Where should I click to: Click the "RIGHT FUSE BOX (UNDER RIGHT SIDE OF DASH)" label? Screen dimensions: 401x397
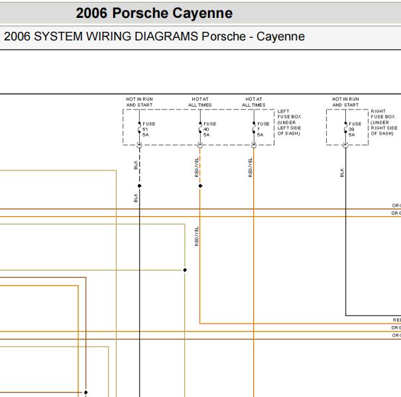click(x=384, y=122)
